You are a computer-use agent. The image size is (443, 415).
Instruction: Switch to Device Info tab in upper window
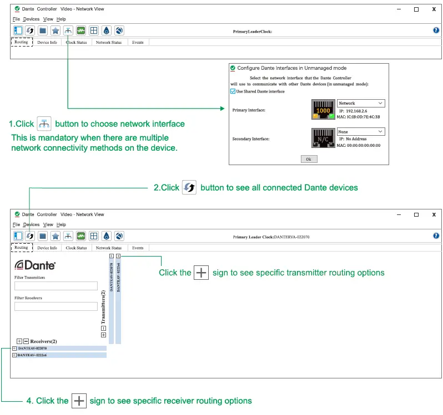click(47, 42)
